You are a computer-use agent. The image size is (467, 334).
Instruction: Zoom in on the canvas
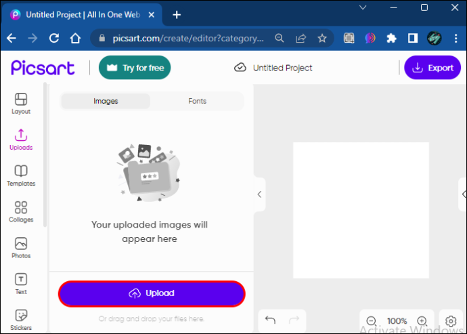pyautogui.click(x=422, y=321)
